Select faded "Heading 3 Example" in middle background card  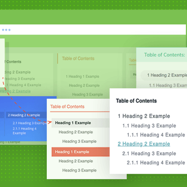pos(87,95)
